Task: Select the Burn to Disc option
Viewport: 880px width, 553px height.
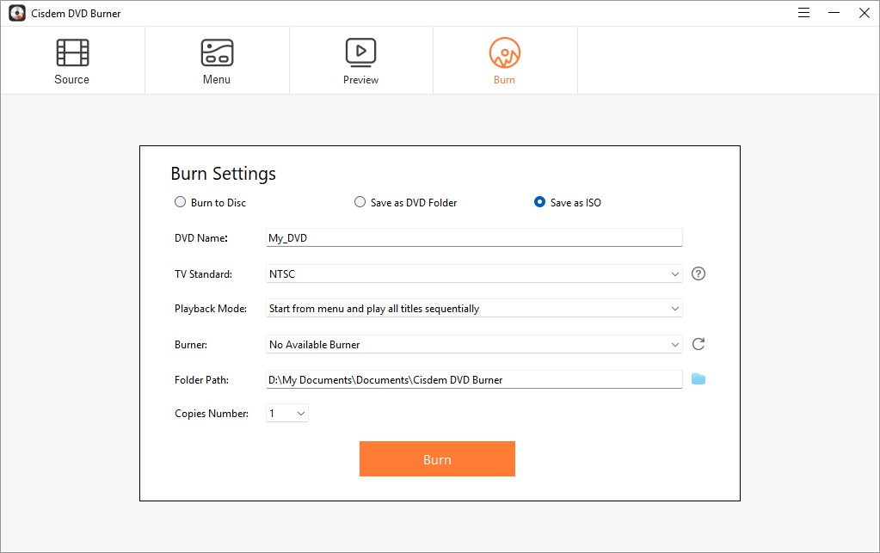Action: coord(210,202)
